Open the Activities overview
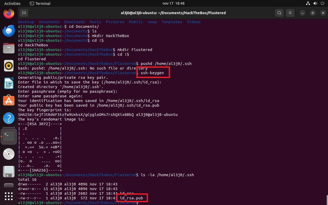The image size is (328, 205). 12,4
